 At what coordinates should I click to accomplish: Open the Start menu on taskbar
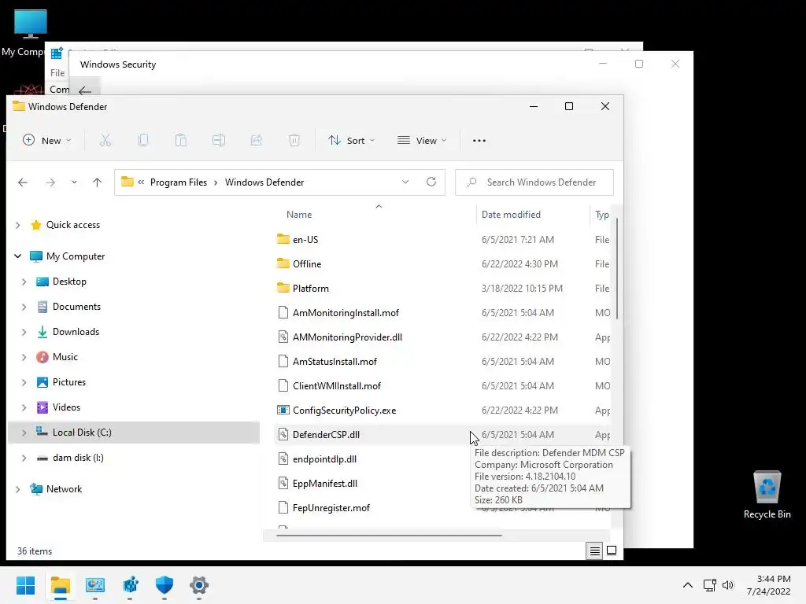pos(26,585)
